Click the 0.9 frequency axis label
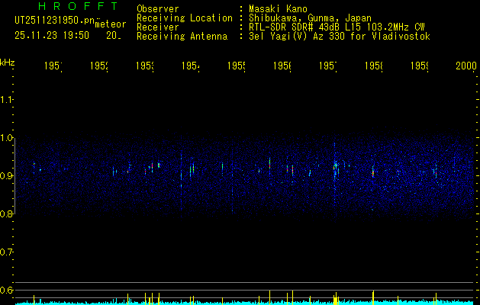 click(x=6, y=175)
